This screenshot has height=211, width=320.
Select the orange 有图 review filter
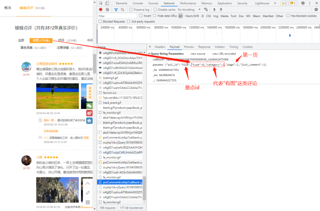[41, 40]
